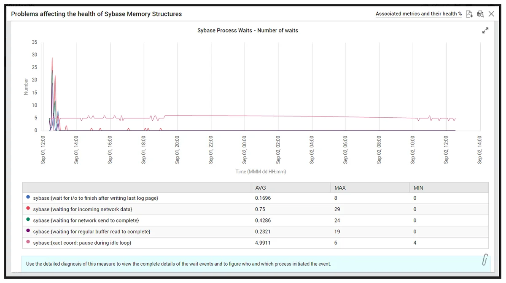Click blue legend dot for wait for i/o
The image size is (506, 283).
28,197
